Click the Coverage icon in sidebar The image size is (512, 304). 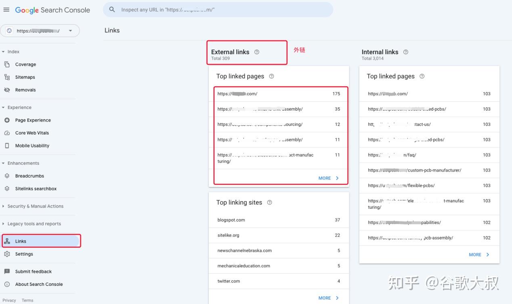click(x=7, y=65)
